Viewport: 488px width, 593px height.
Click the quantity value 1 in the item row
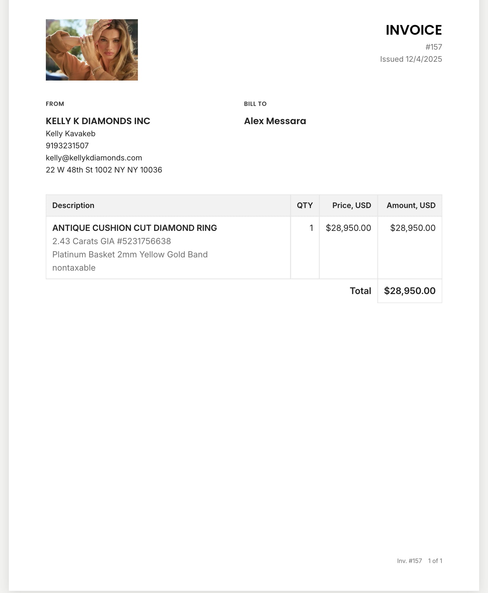(x=311, y=228)
